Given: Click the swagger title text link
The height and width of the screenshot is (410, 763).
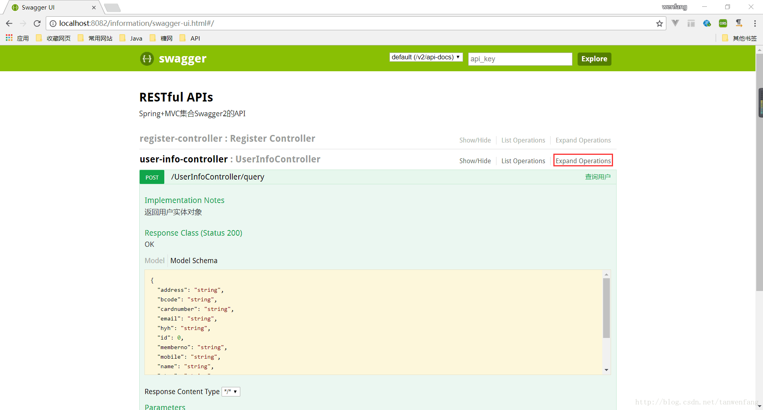Looking at the screenshot, I should point(183,59).
